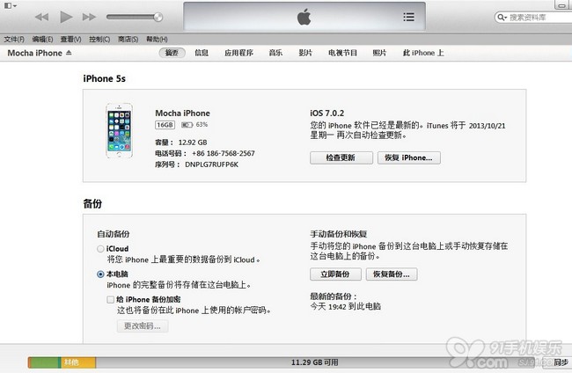Image resolution: width=572 pixels, height=373 pixels.
Task: Click the battery level icon
Action: [x=187, y=125]
